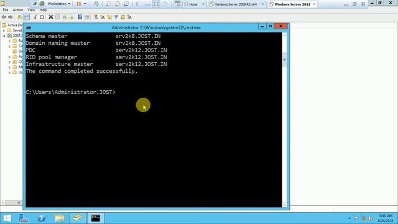The width and height of the screenshot is (398, 224).
Task: Click the Back arrow in the MMC toolbar
Action: tap(4, 17)
